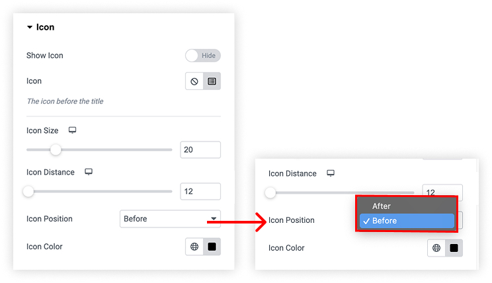Click responsive device icon in right panel

tap(331, 173)
